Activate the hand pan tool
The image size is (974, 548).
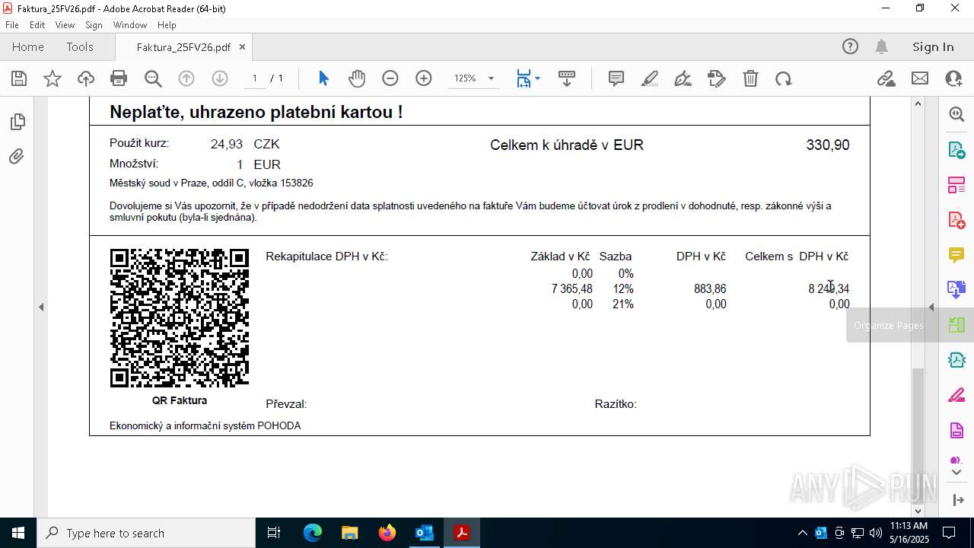pos(357,78)
